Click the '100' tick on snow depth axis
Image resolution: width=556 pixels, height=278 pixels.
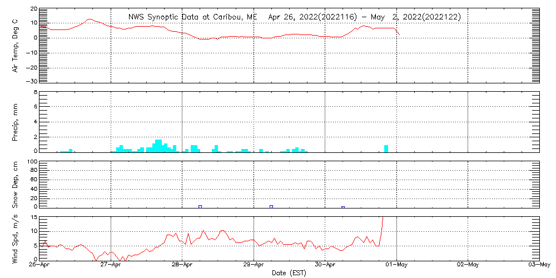tap(32, 162)
